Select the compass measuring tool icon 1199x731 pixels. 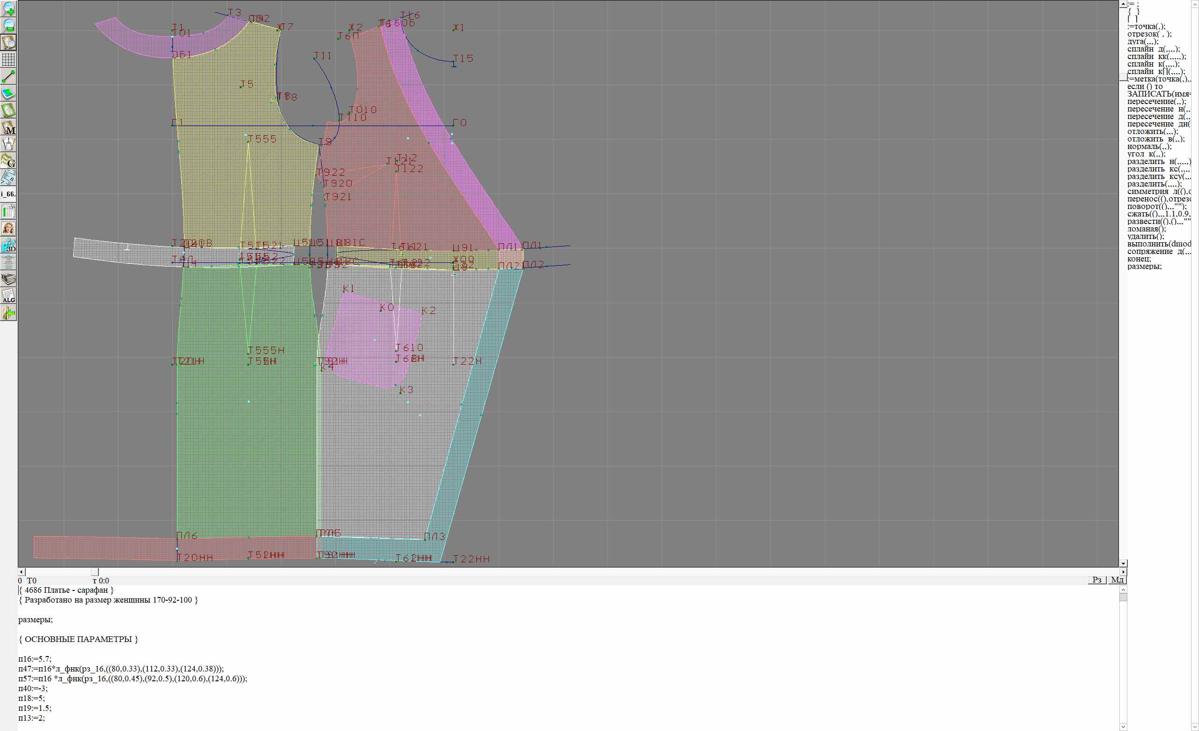point(9,143)
